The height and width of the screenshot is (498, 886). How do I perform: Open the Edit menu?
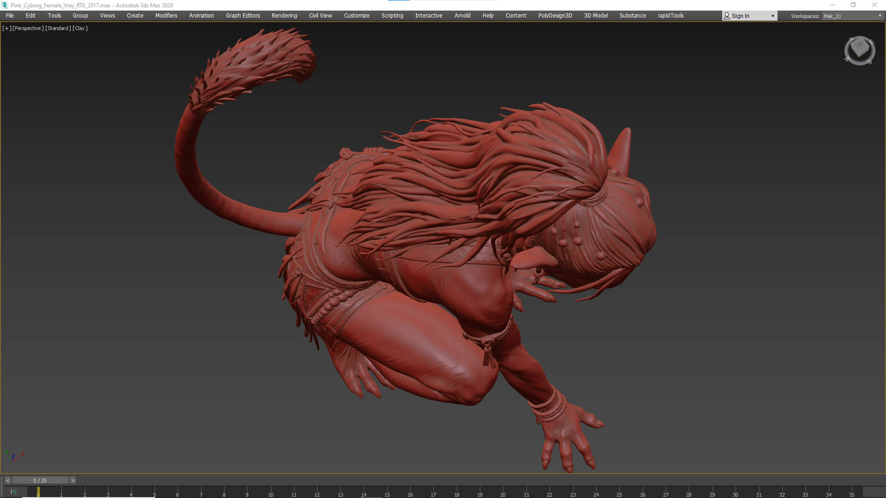tap(30, 16)
